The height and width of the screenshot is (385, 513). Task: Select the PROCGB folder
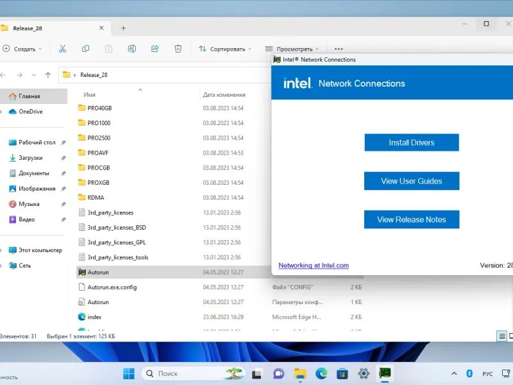pos(99,167)
